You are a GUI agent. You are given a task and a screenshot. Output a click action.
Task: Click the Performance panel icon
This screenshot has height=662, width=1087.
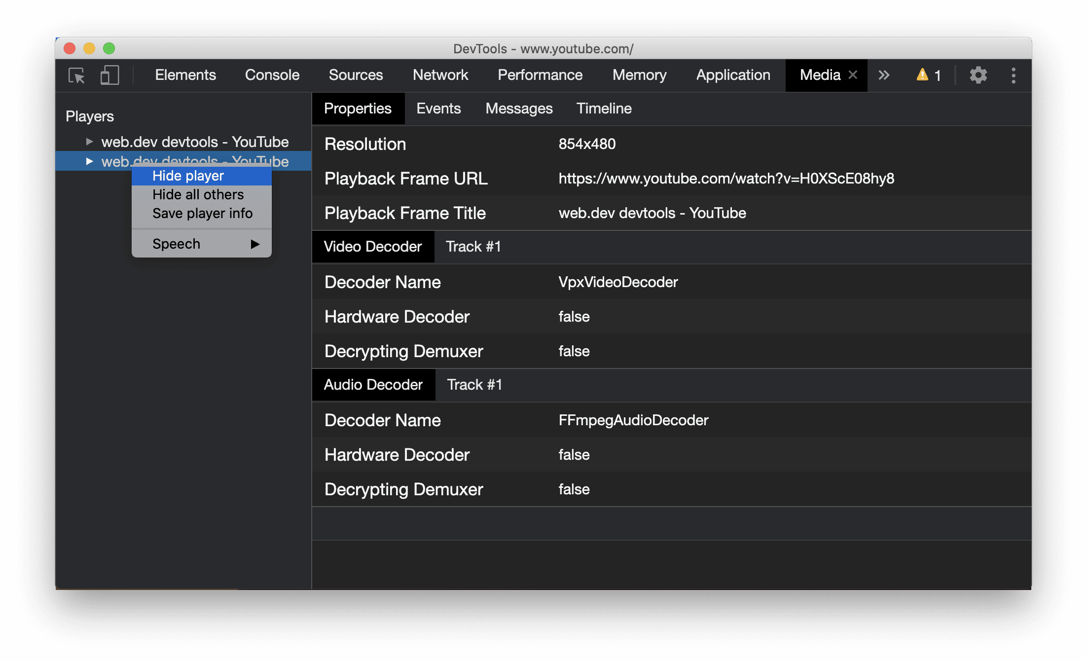coord(541,75)
